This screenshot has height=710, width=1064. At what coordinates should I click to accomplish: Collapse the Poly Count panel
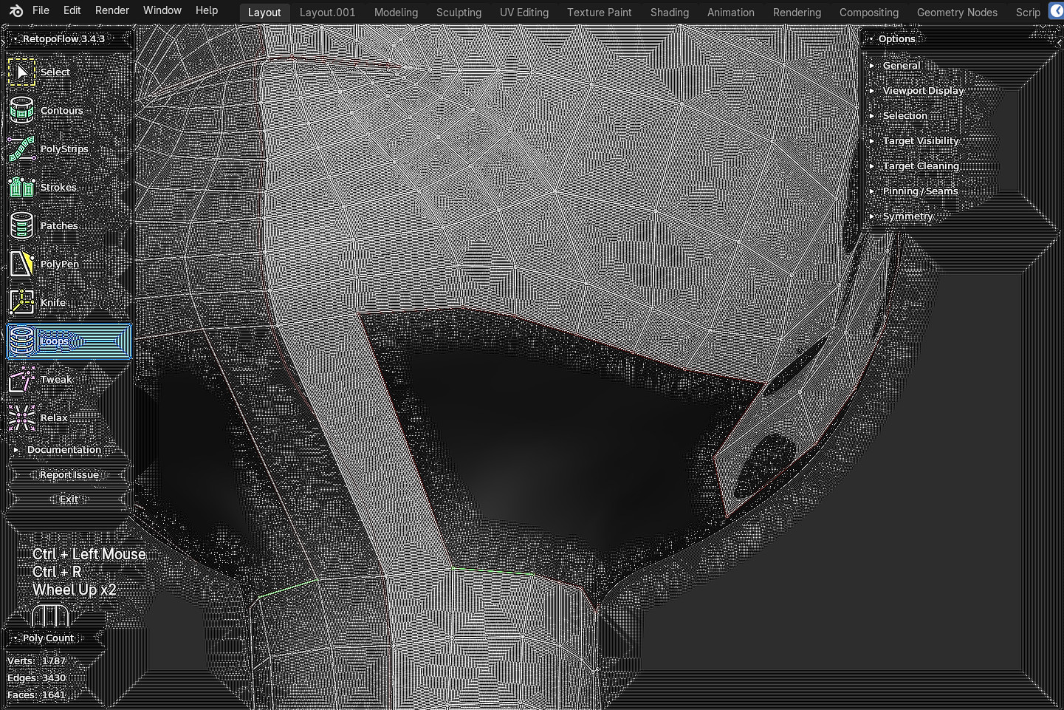[15, 638]
